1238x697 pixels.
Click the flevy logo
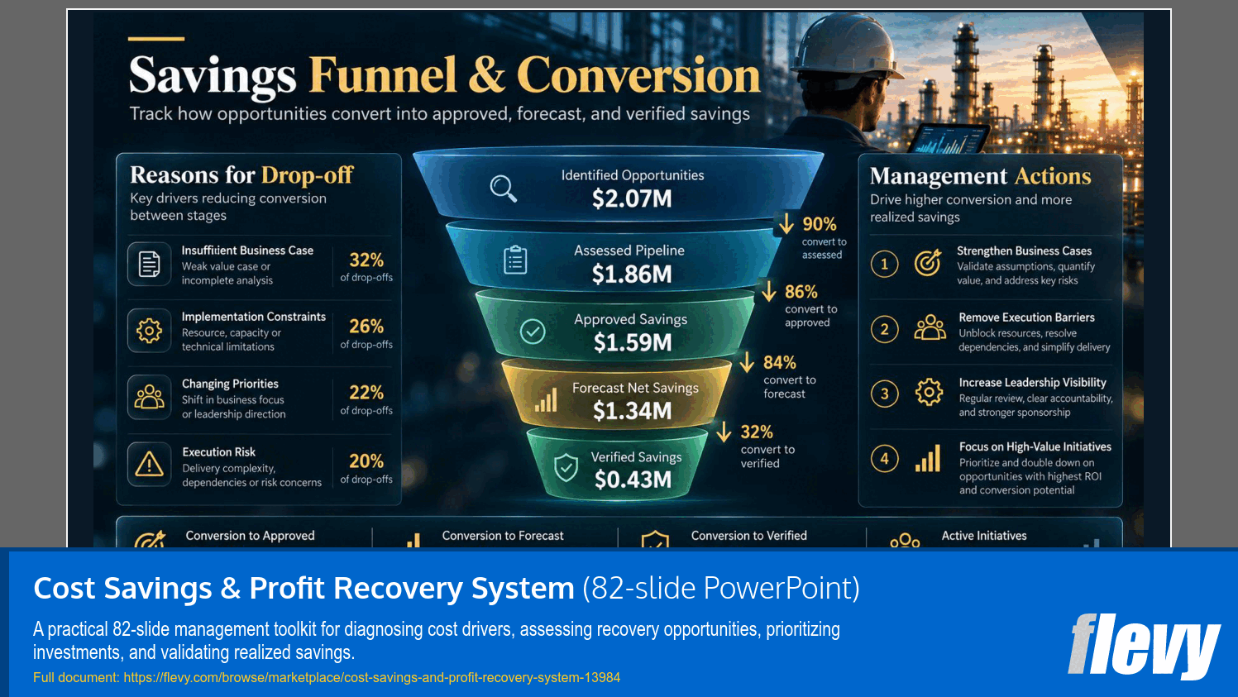point(1144,645)
